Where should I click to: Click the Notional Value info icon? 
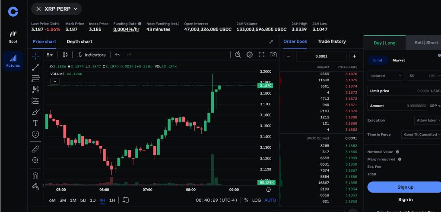pos(397,152)
